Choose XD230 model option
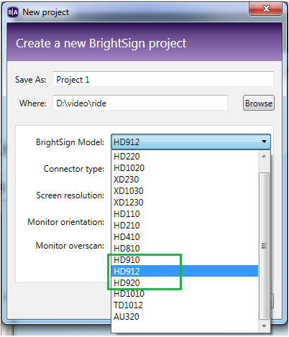Image resolution: width=289 pixels, height=337 pixels. point(185,180)
